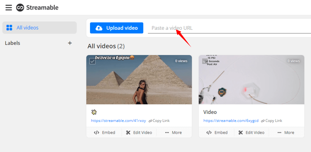Click the All videos grid icon

(9, 28)
